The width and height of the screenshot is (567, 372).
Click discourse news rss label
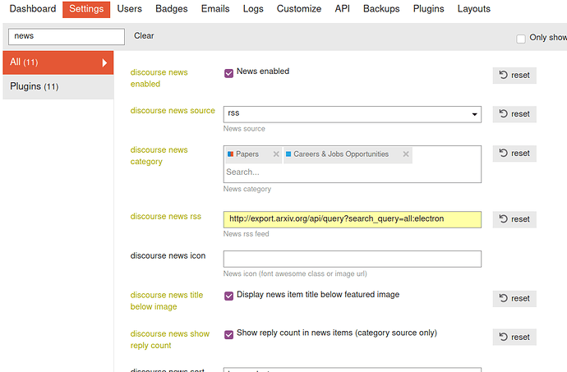coord(166,217)
